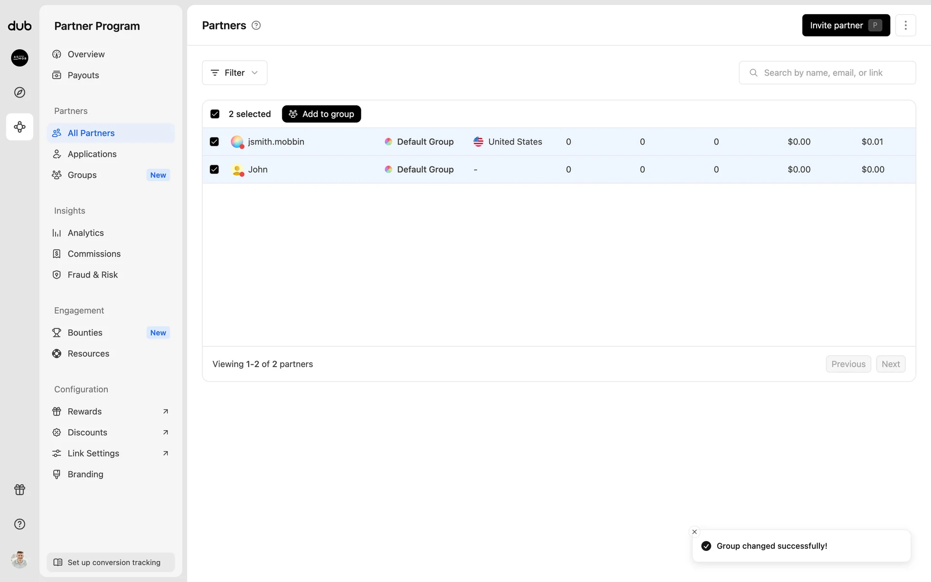Open the three-dot more options menu
This screenshot has width=931, height=582.
click(905, 25)
